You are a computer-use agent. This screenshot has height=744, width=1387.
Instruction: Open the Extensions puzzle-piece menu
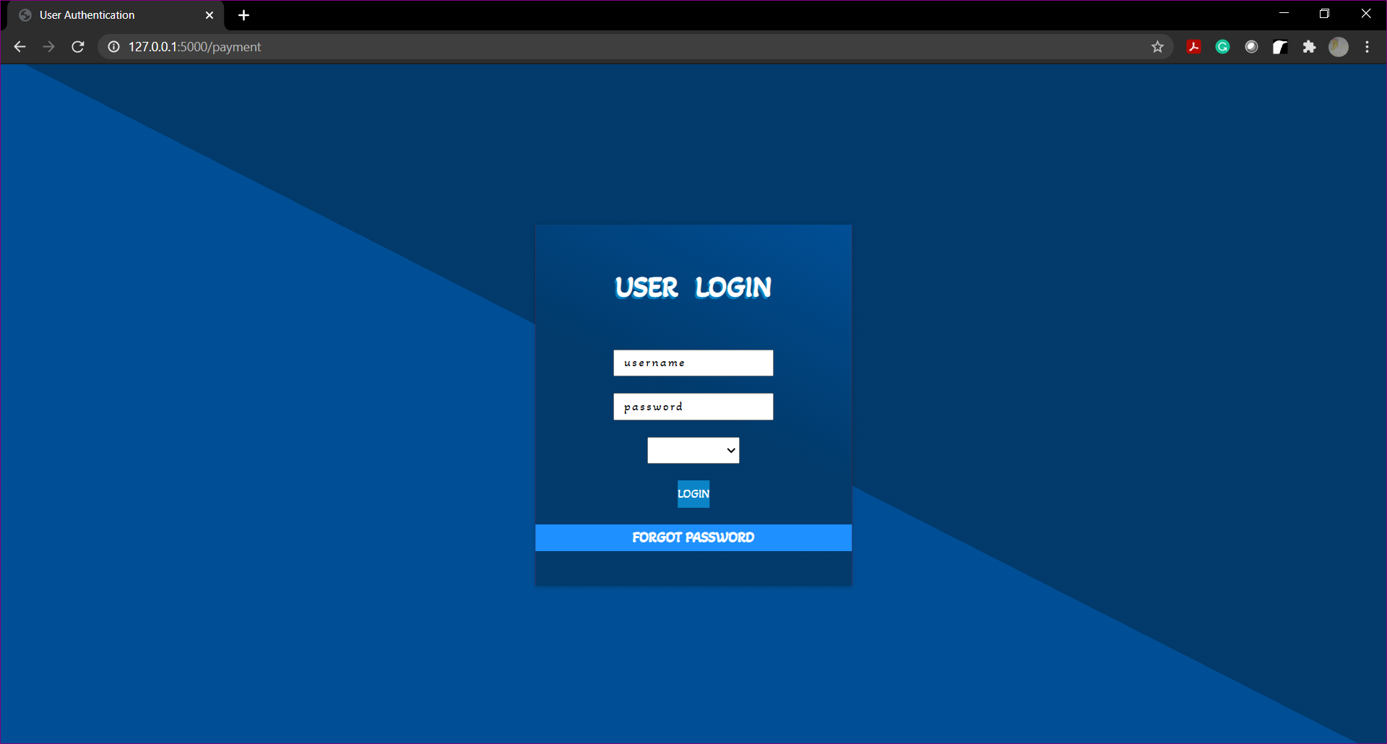tap(1309, 47)
